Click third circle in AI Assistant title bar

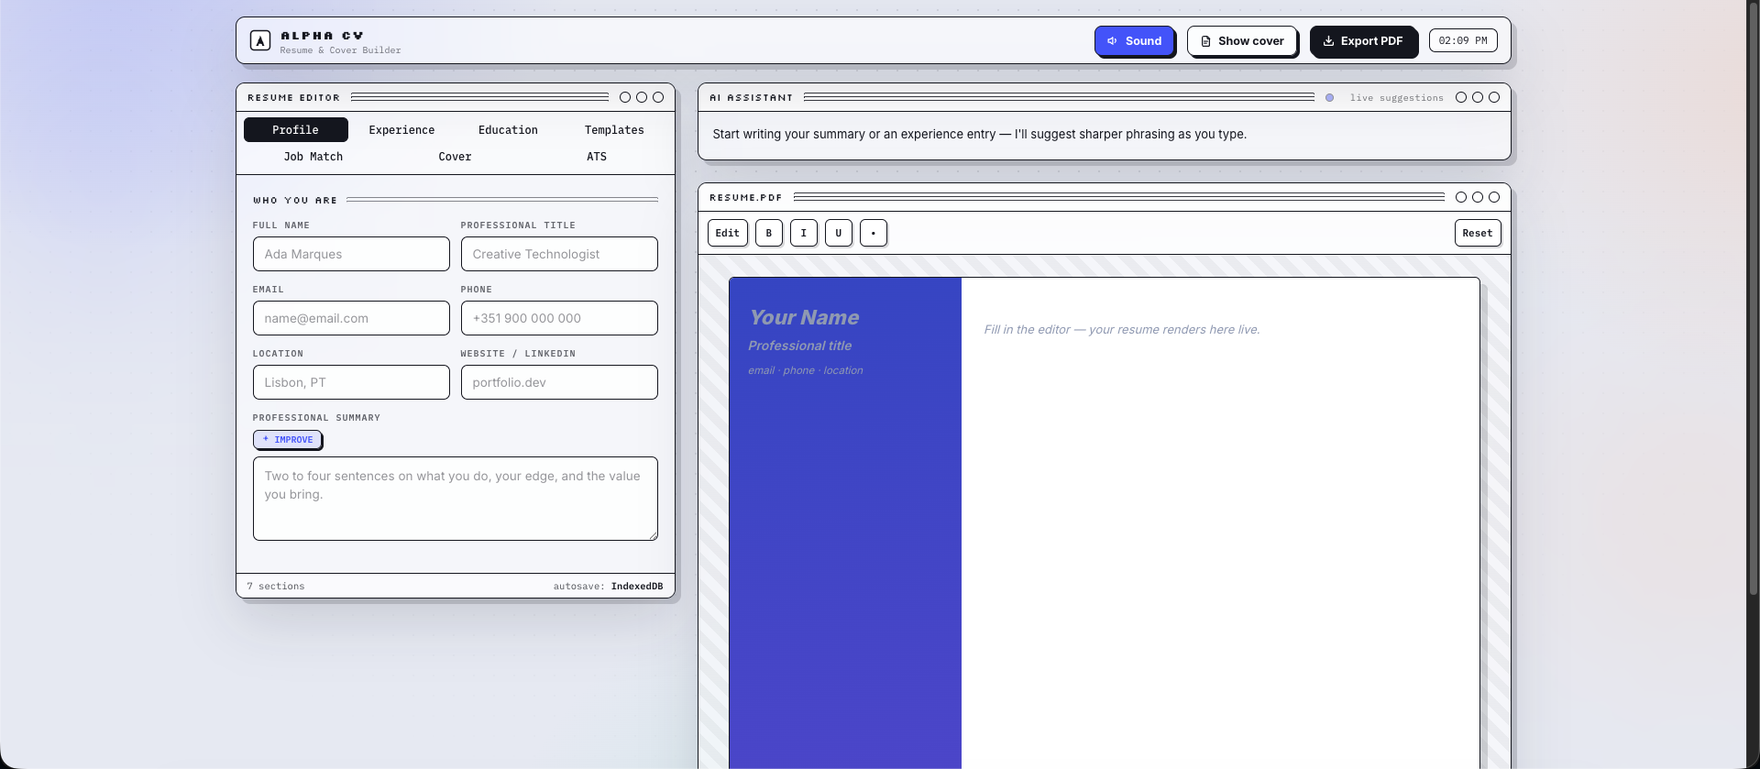(x=1494, y=97)
